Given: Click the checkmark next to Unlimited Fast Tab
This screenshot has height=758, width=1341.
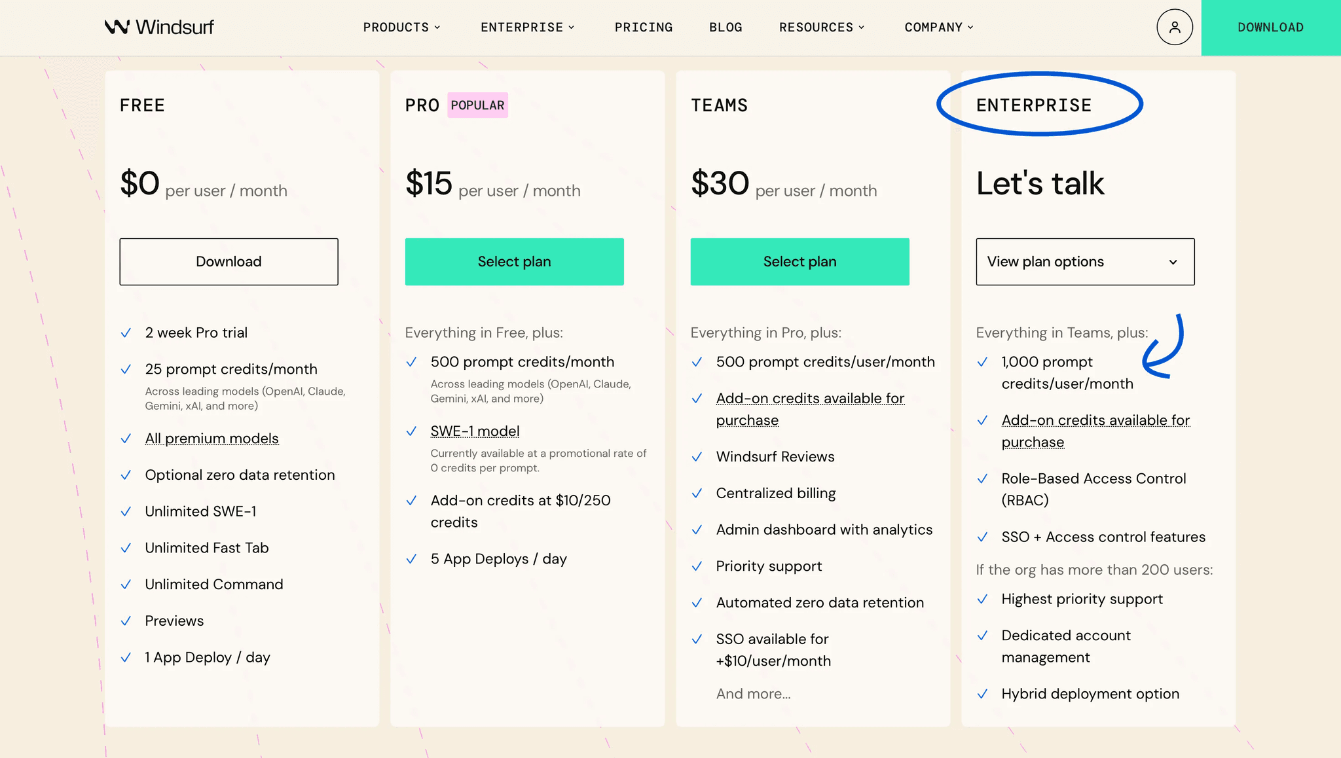Looking at the screenshot, I should (126, 548).
